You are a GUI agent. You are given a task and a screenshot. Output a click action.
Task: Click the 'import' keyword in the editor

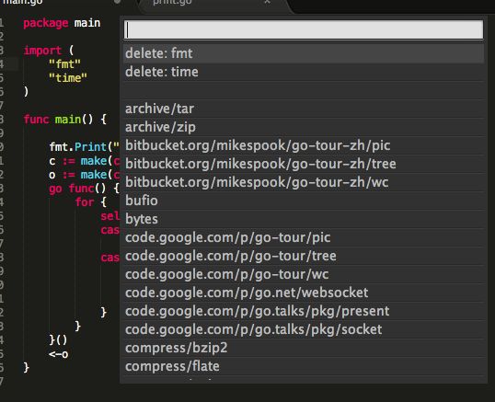pyautogui.click(x=42, y=51)
